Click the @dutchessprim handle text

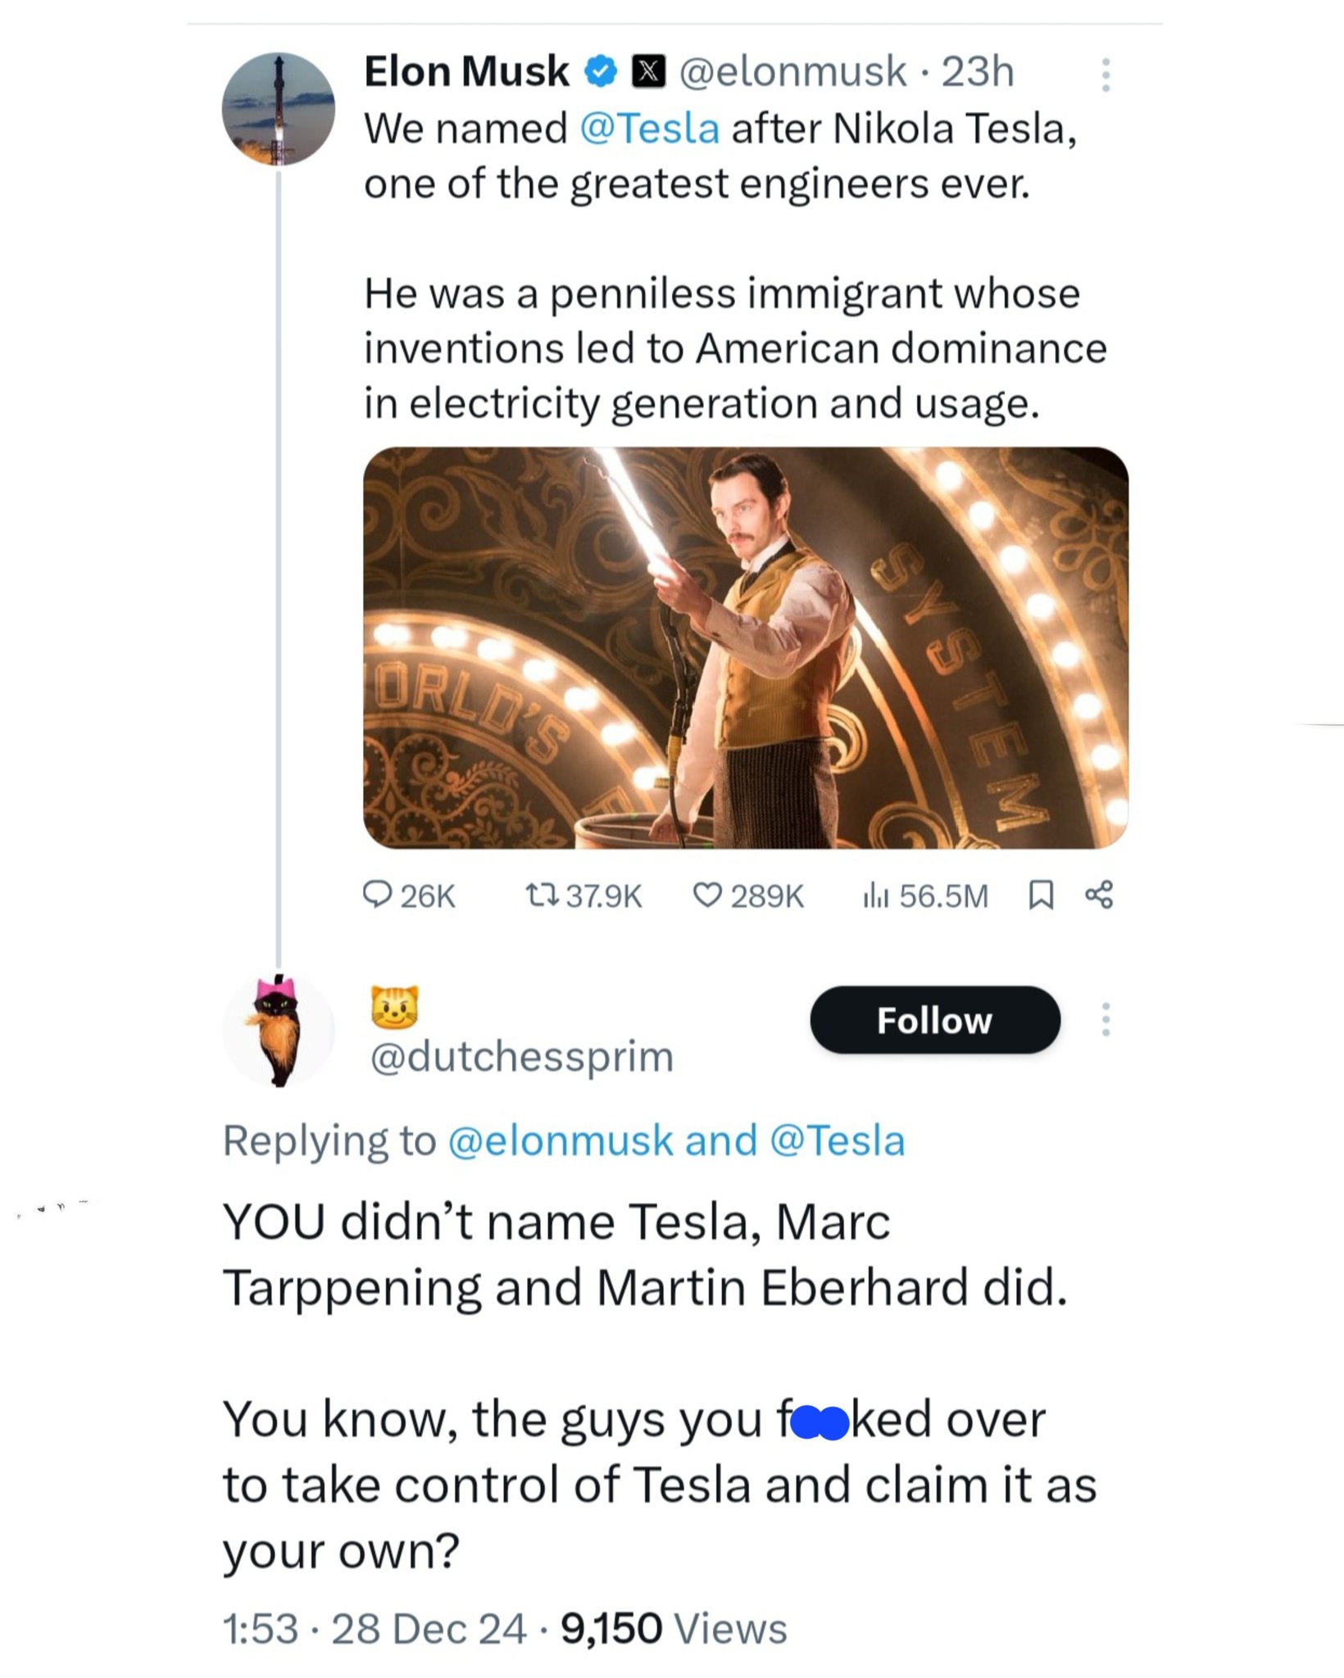[522, 1056]
